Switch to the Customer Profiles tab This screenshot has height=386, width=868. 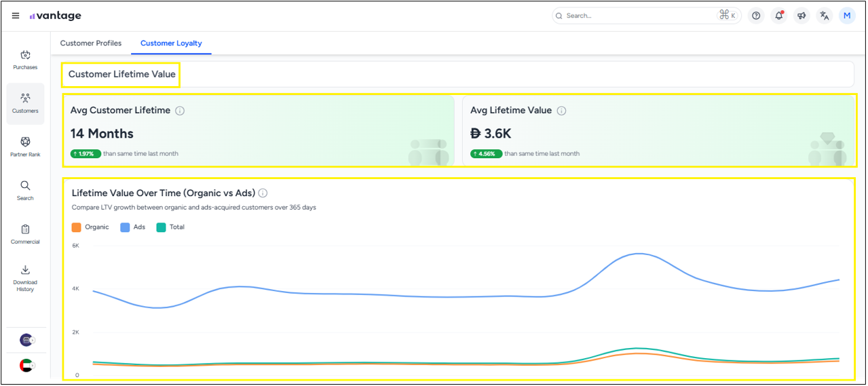[x=91, y=43]
